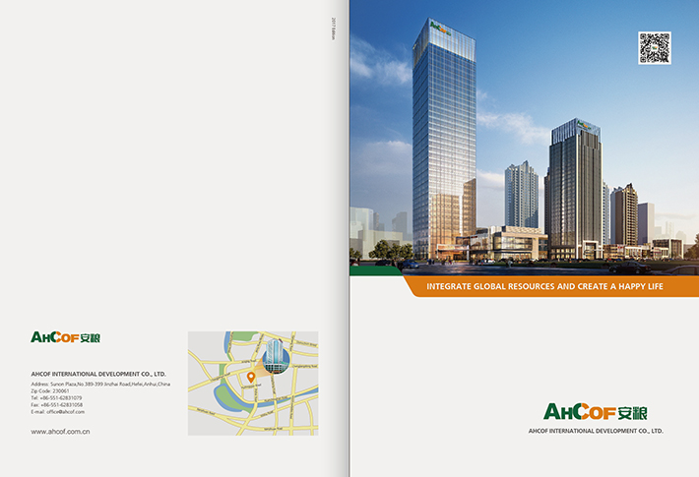This screenshot has width=699, height=477.
Task: Click the bold company name above the address
Action: (98, 374)
